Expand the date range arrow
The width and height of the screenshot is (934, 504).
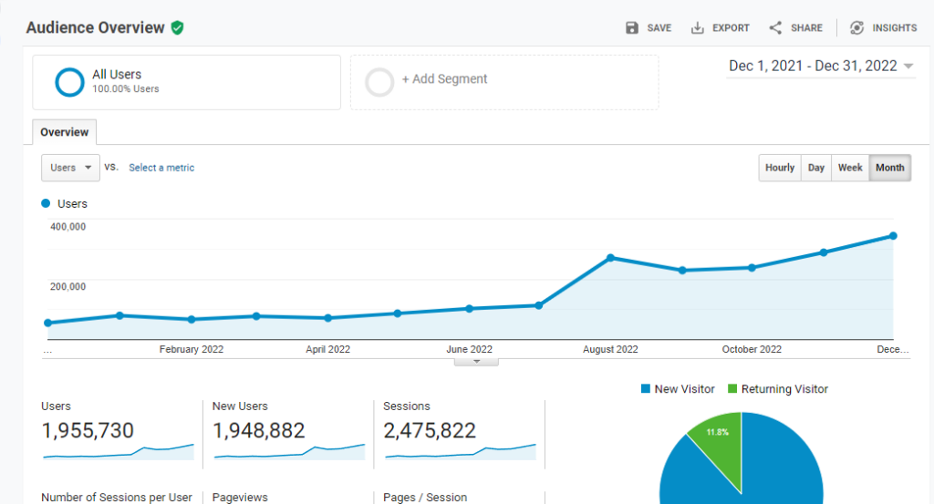click(908, 66)
